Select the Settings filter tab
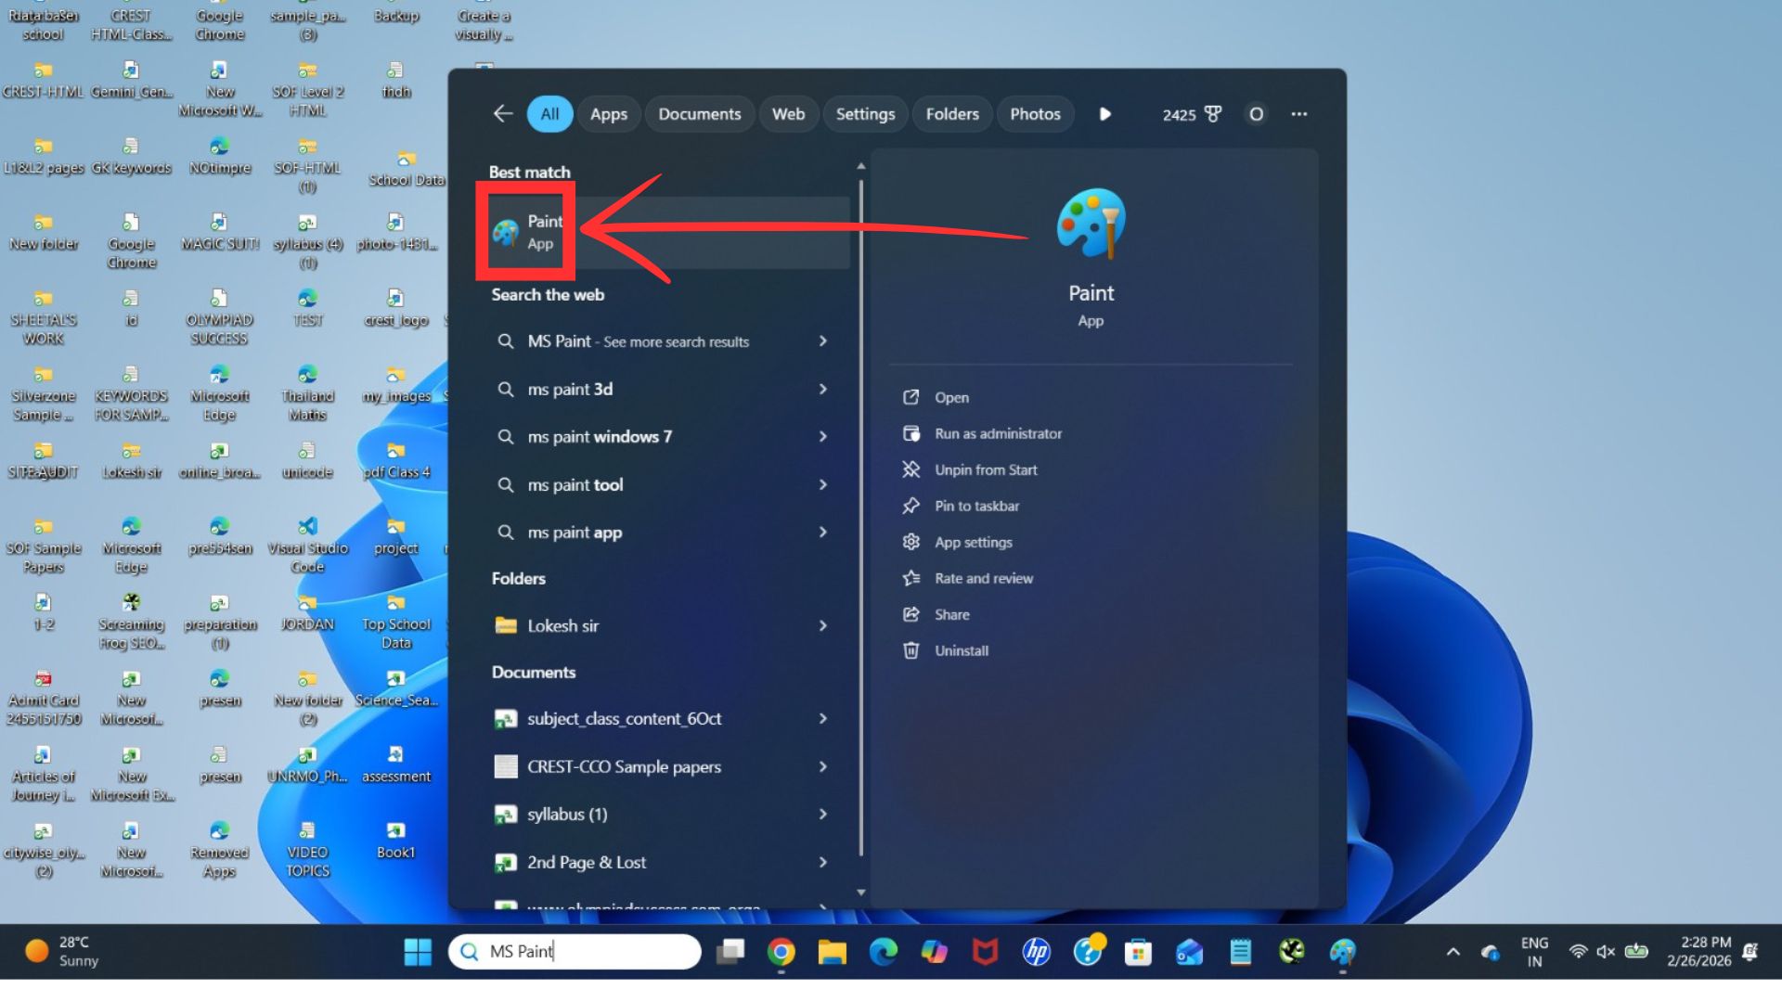 pos(865,114)
